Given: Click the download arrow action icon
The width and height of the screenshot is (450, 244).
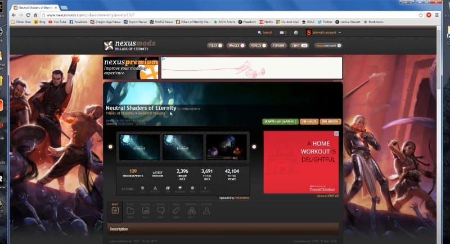Looking at the screenshot, I should coord(205,189).
